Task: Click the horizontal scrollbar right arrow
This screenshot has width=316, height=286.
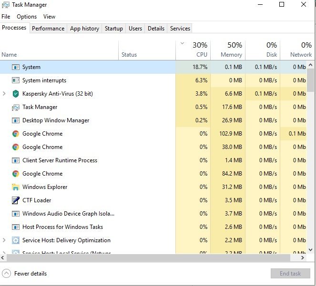Action: pyautogui.click(x=303, y=257)
